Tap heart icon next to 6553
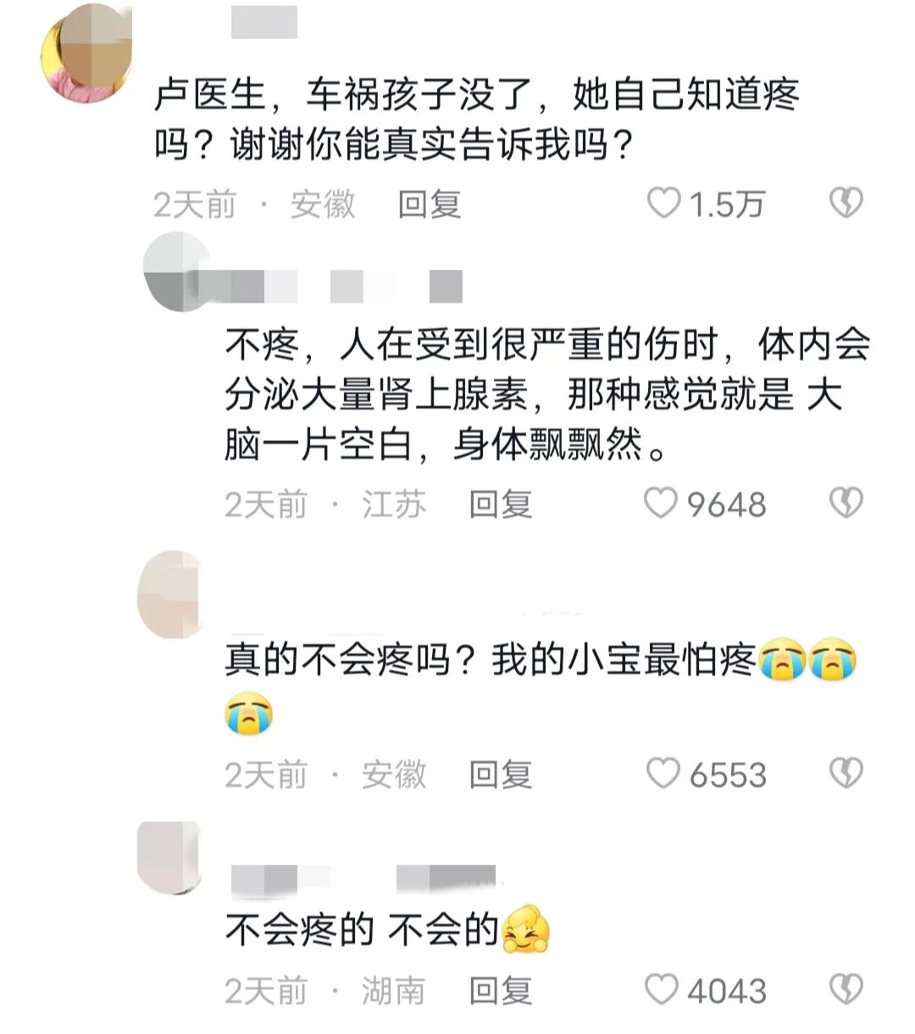Screen dimensions: 915x1034 pyautogui.click(x=663, y=773)
